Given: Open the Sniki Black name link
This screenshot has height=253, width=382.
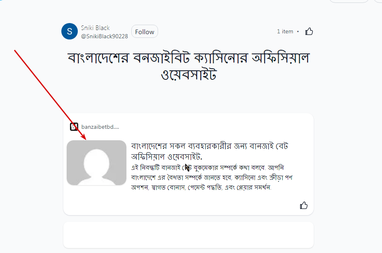Looking at the screenshot, I should click(95, 28).
